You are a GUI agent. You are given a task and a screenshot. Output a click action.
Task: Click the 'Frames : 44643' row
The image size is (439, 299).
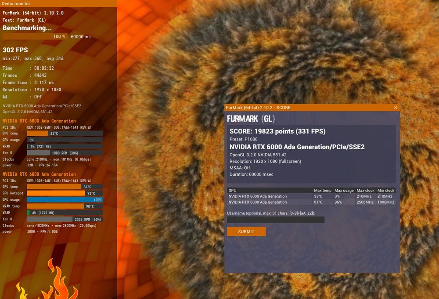tap(24, 76)
